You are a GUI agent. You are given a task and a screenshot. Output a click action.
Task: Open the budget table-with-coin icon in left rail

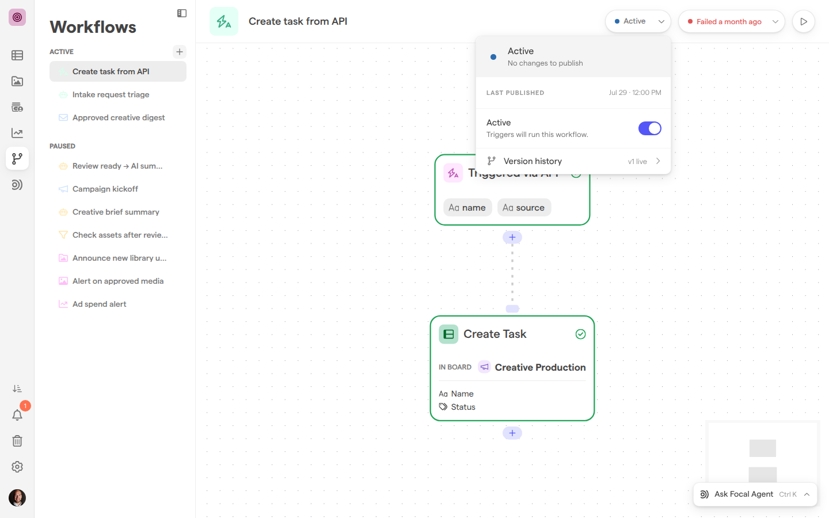(x=17, y=107)
